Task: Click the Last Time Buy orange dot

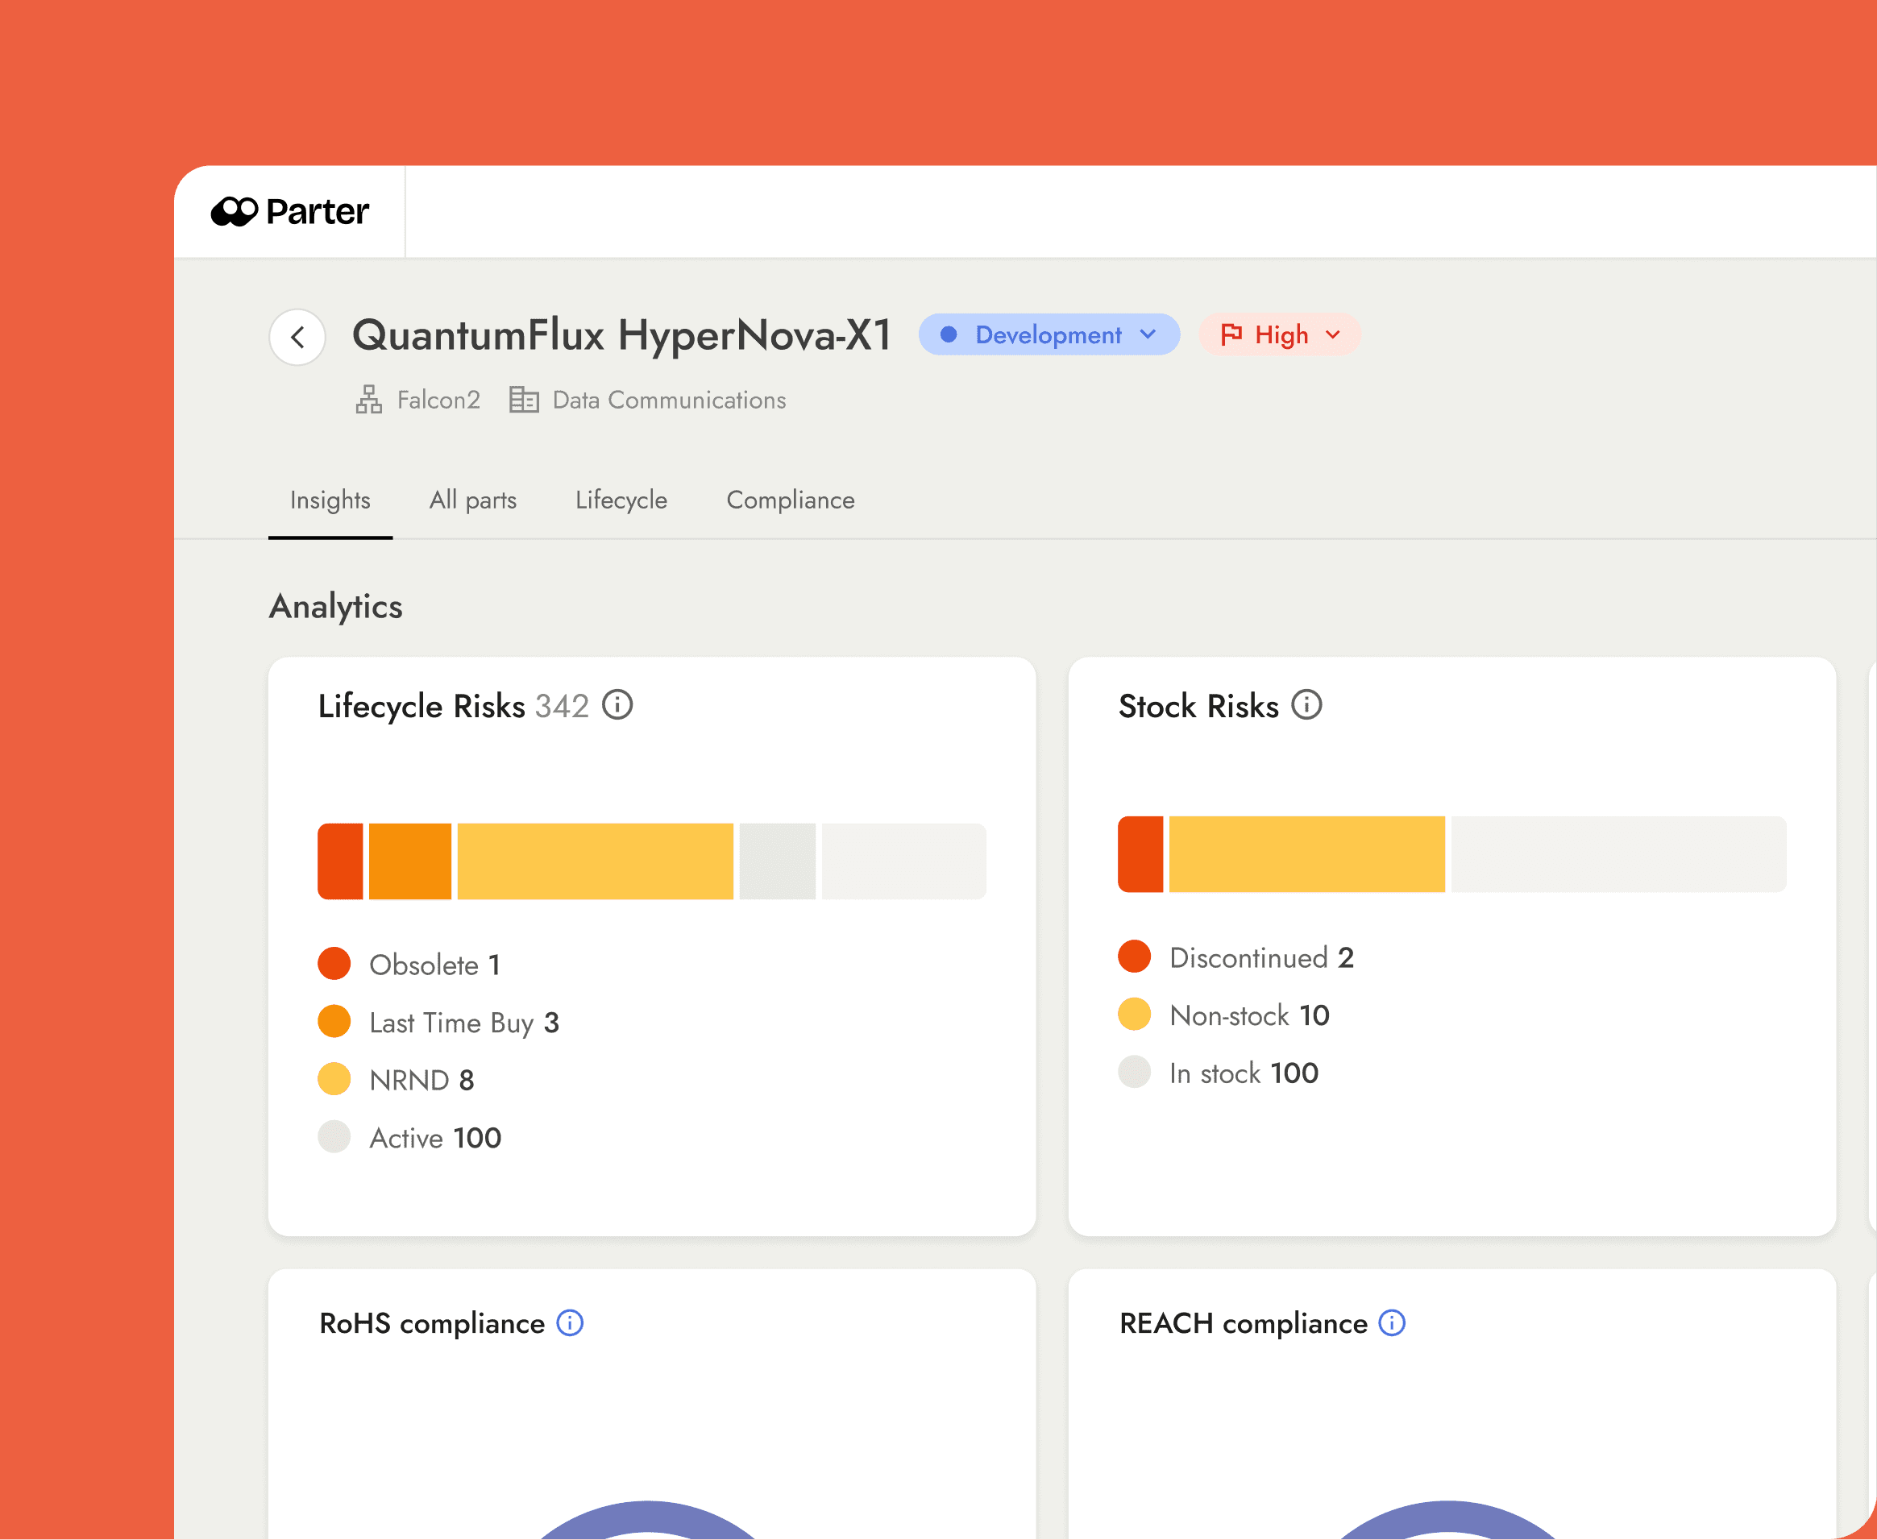Action: tap(334, 1021)
